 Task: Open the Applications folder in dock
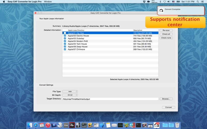165,125
